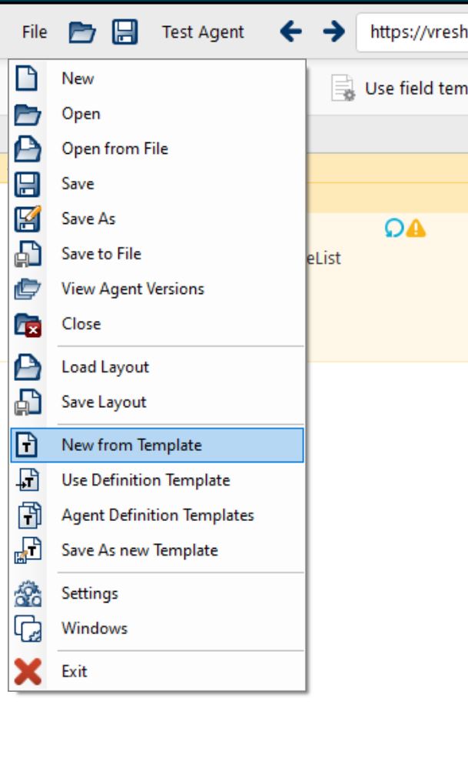Click the refresh circular arrow icon
468x758 pixels.
tap(394, 228)
